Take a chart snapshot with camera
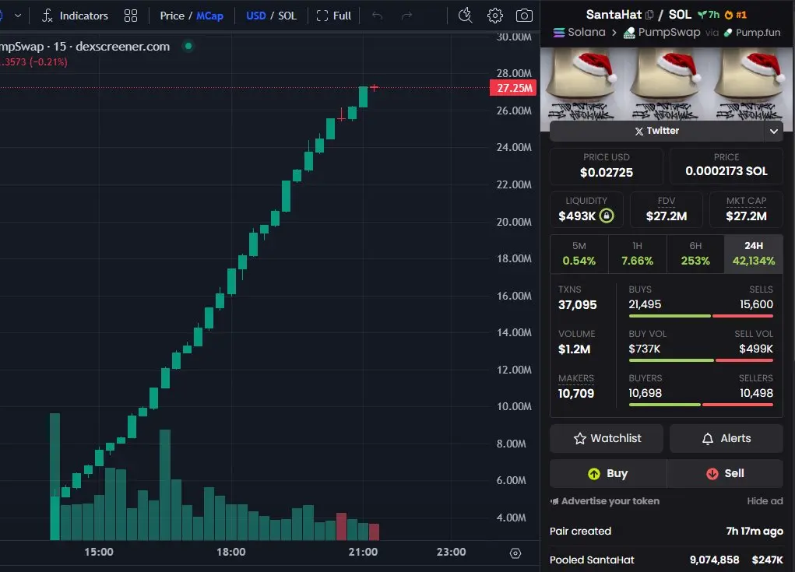 click(x=524, y=16)
